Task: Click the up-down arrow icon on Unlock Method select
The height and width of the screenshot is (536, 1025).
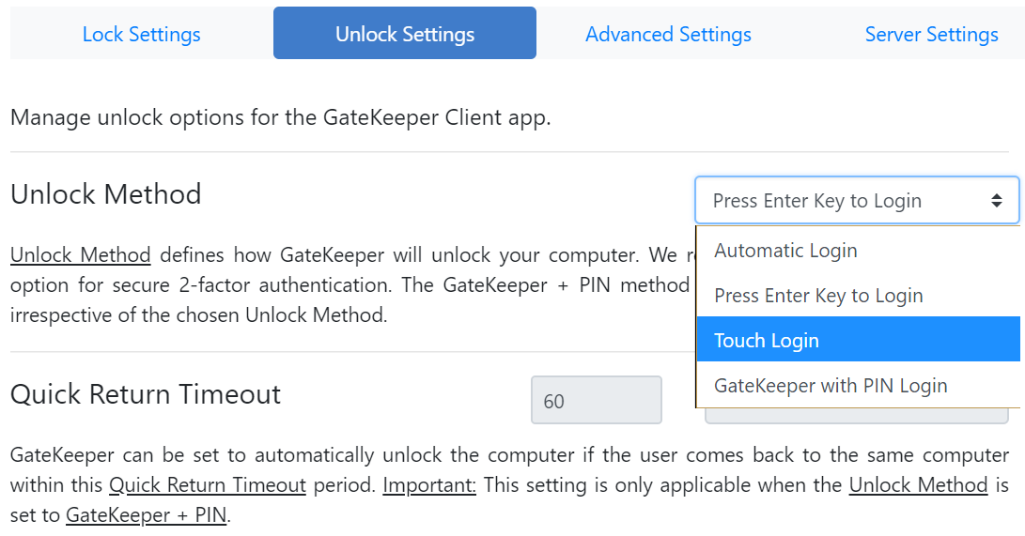Action: coord(997,201)
